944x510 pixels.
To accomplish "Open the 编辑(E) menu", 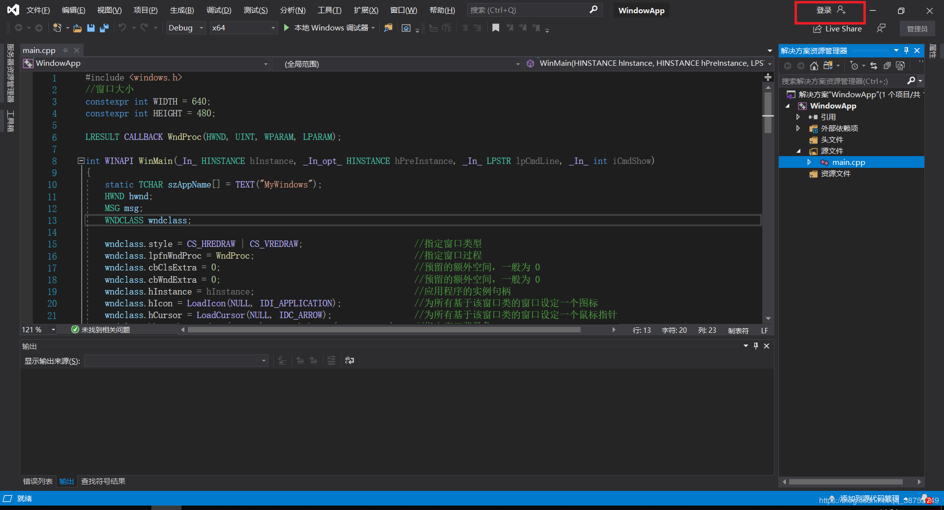I will pyautogui.click(x=73, y=10).
